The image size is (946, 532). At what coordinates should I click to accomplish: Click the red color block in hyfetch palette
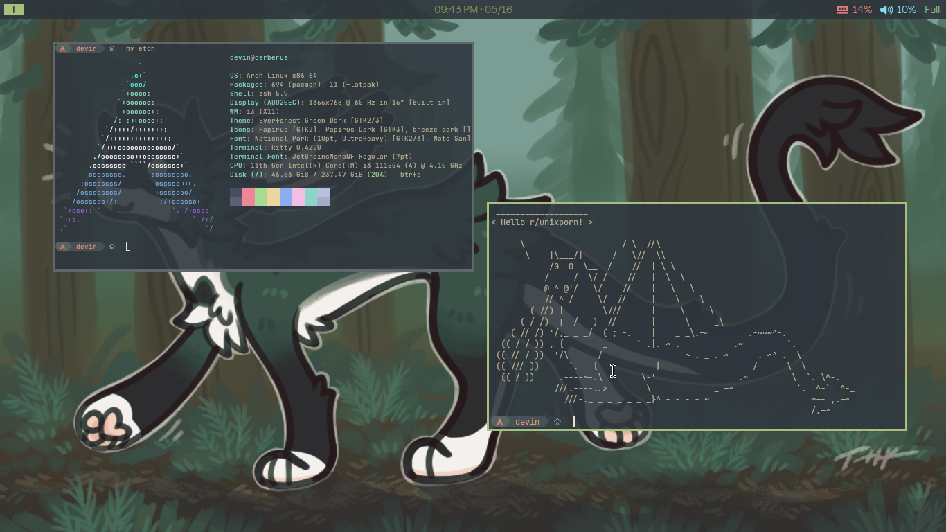click(x=249, y=197)
